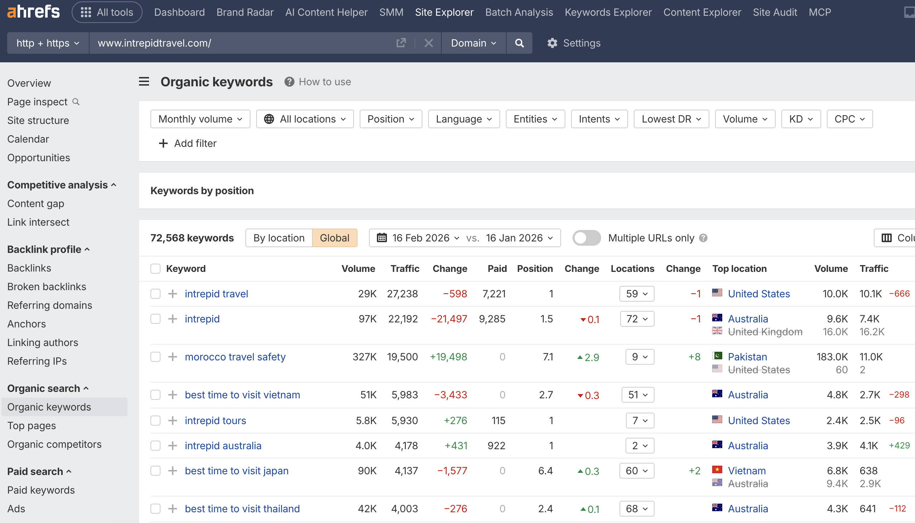Check the select-all keywords checkbox
The image size is (915, 523).
pos(155,268)
